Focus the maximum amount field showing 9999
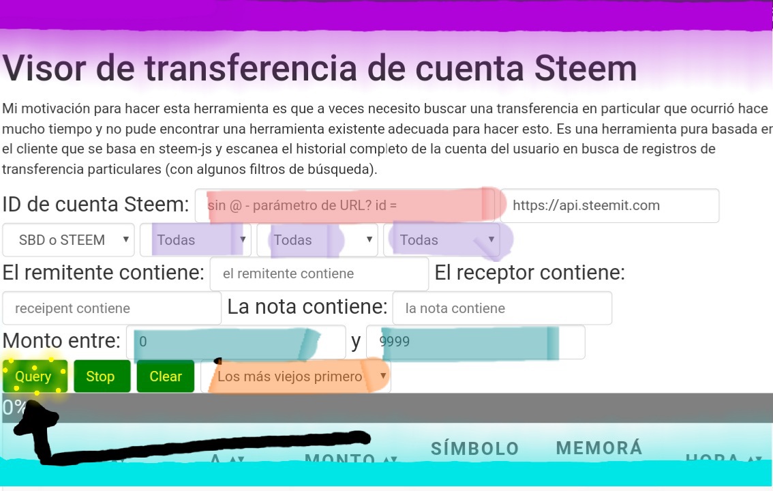Image resolution: width=773 pixels, height=491 pixels. pos(476,342)
